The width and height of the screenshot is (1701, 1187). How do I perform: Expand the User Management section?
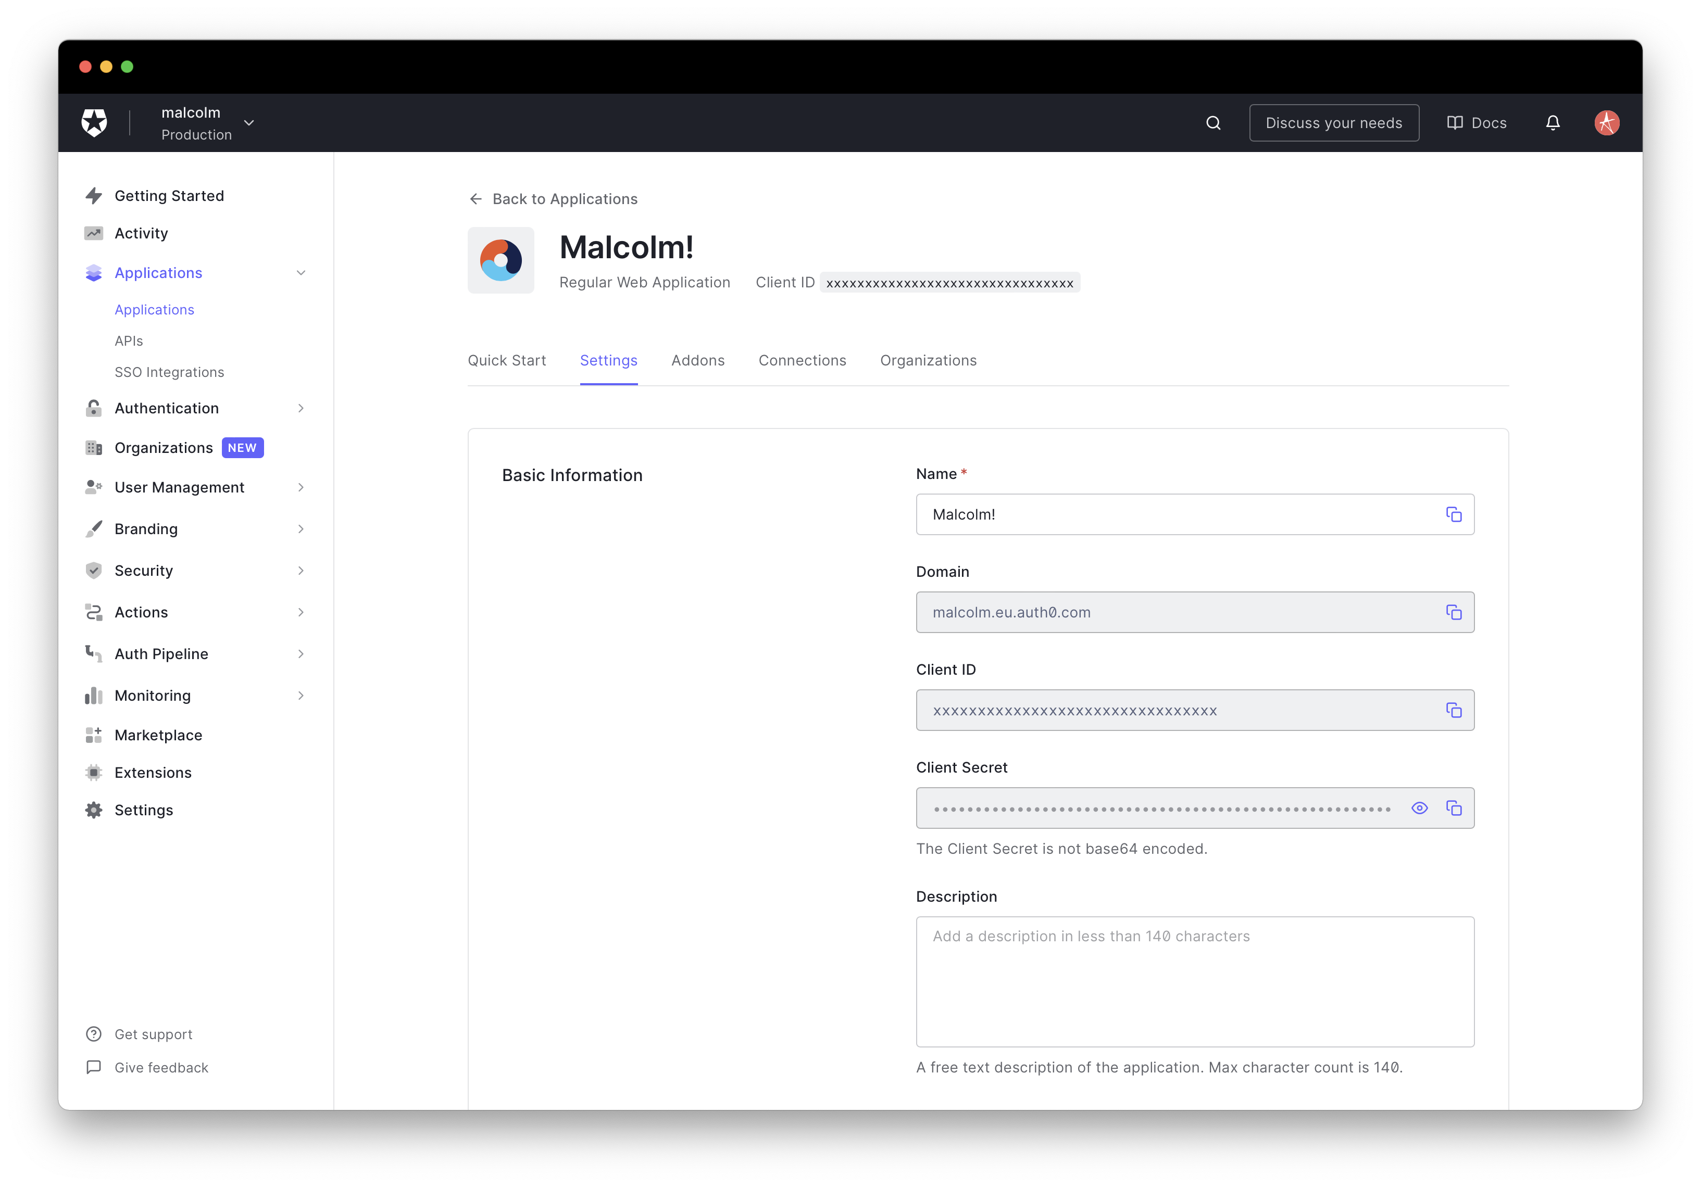[301, 487]
